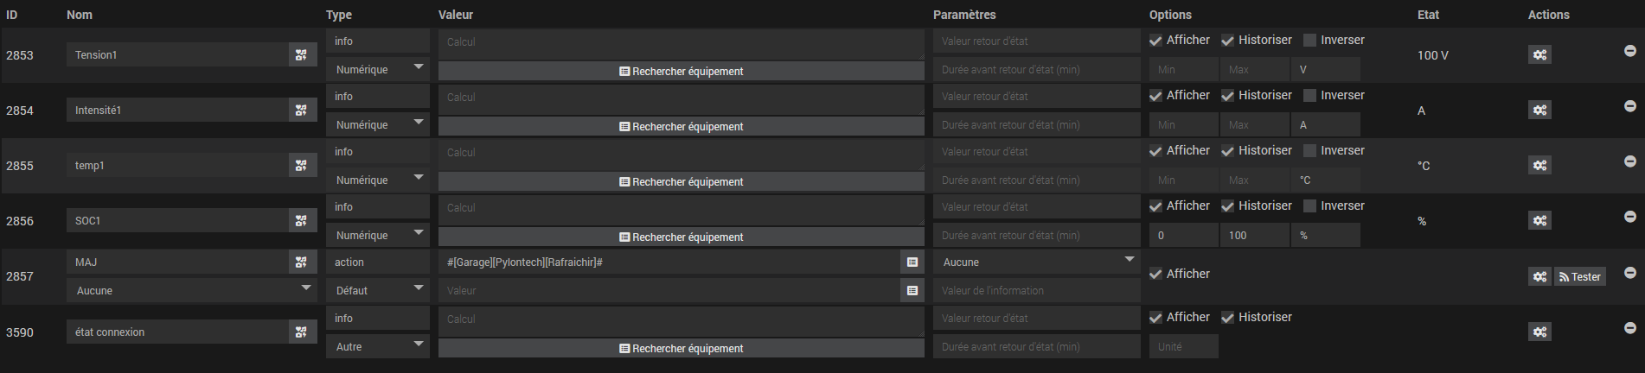This screenshot has height=373, width=1645.
Task: Click the icon selector next to Intensité1
Action: [301, 110]
